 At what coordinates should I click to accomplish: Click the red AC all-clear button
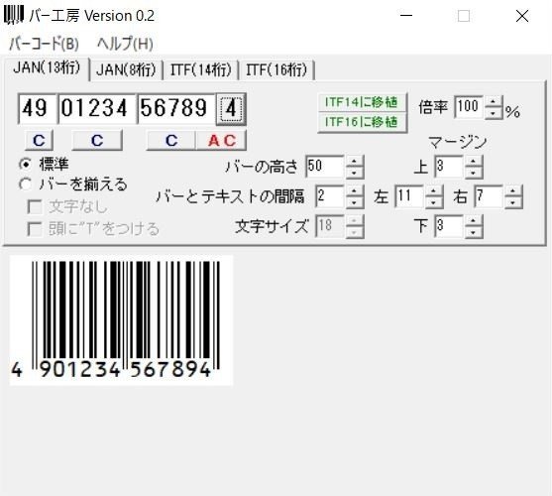[x=221, y=140]
